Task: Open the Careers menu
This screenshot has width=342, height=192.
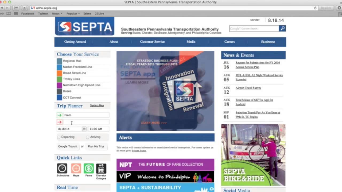Action: click(x=230, y=42)
